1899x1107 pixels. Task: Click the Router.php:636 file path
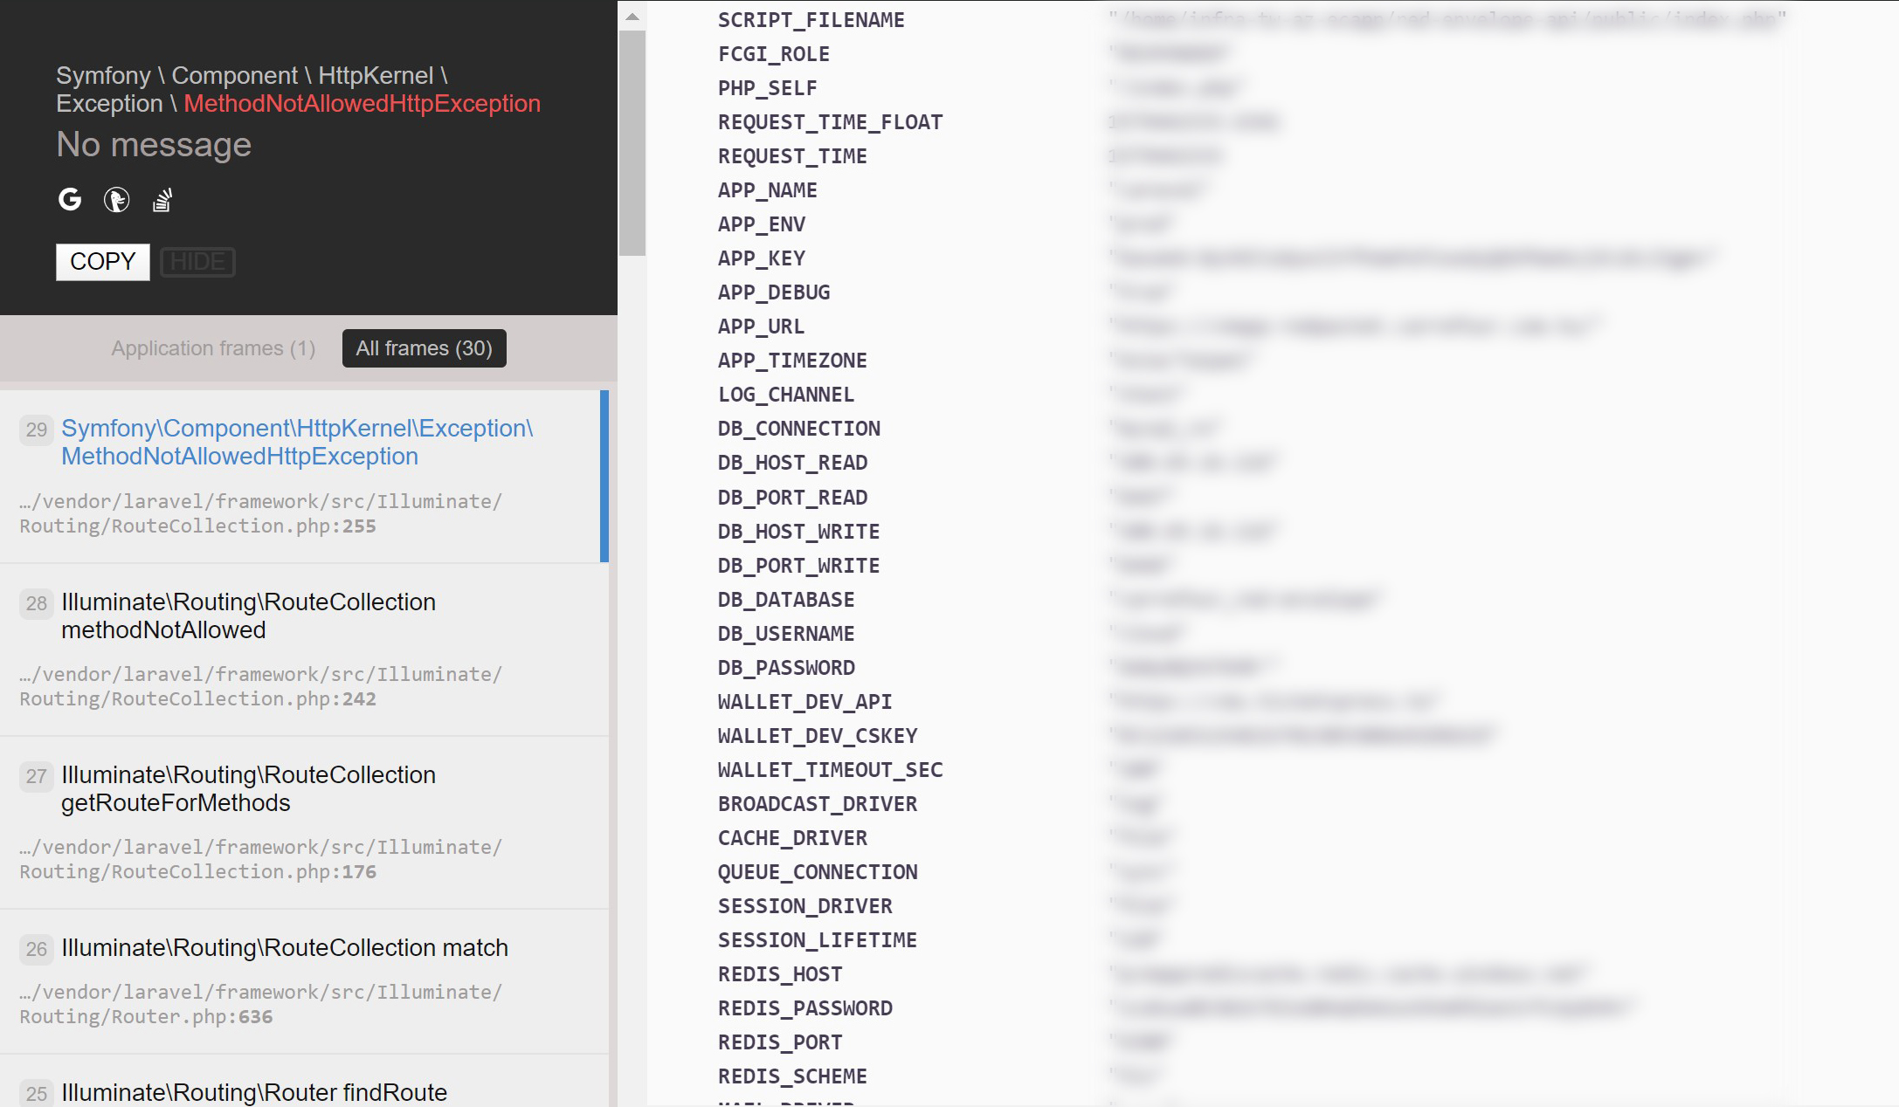pyautogui.click(x=261, y=1004)
